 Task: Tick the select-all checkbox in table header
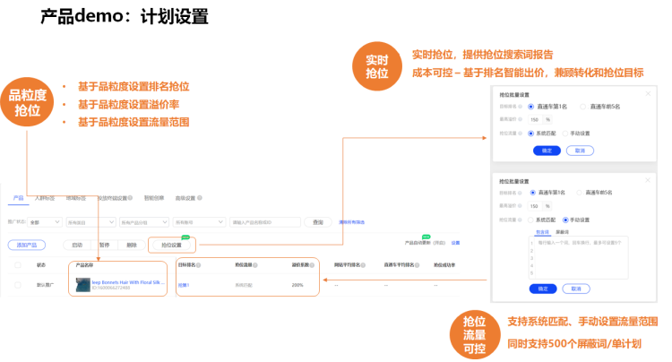[17, 265]
